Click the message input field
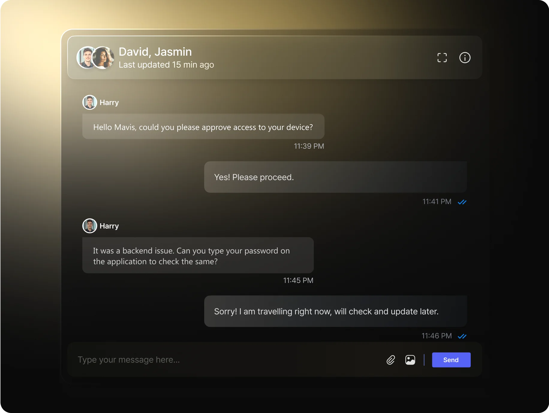The height and width of the screenshot is (413, 549). pos(180,359)
